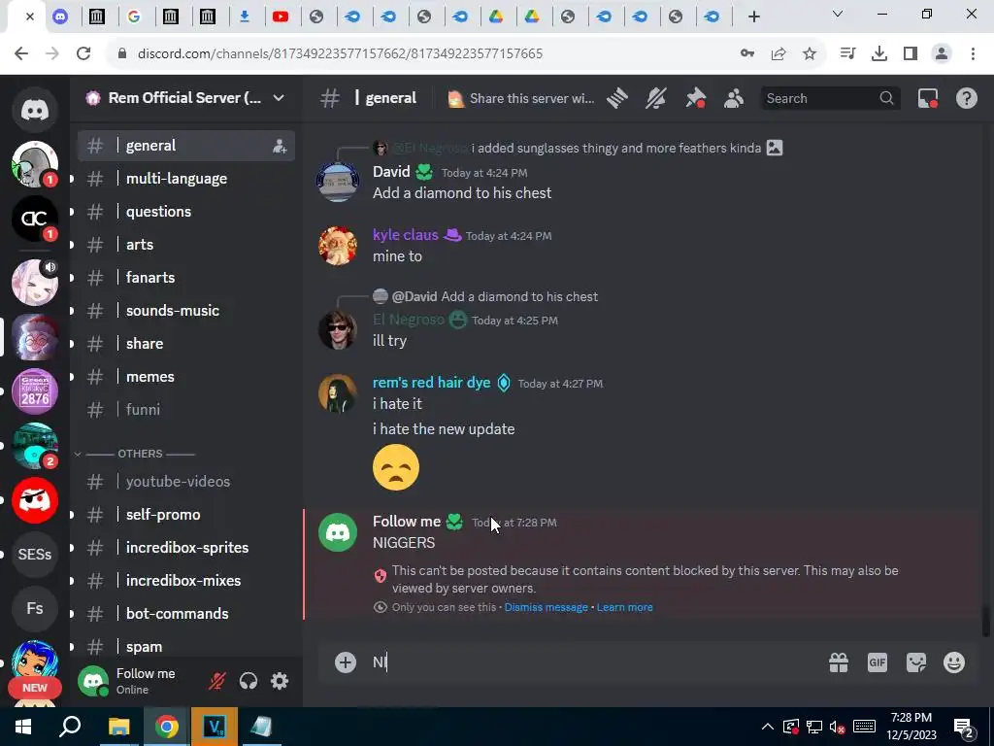994x746 pixels.
Task: Switch to the YouTube browser tab
Action: [x=281, y=17]
